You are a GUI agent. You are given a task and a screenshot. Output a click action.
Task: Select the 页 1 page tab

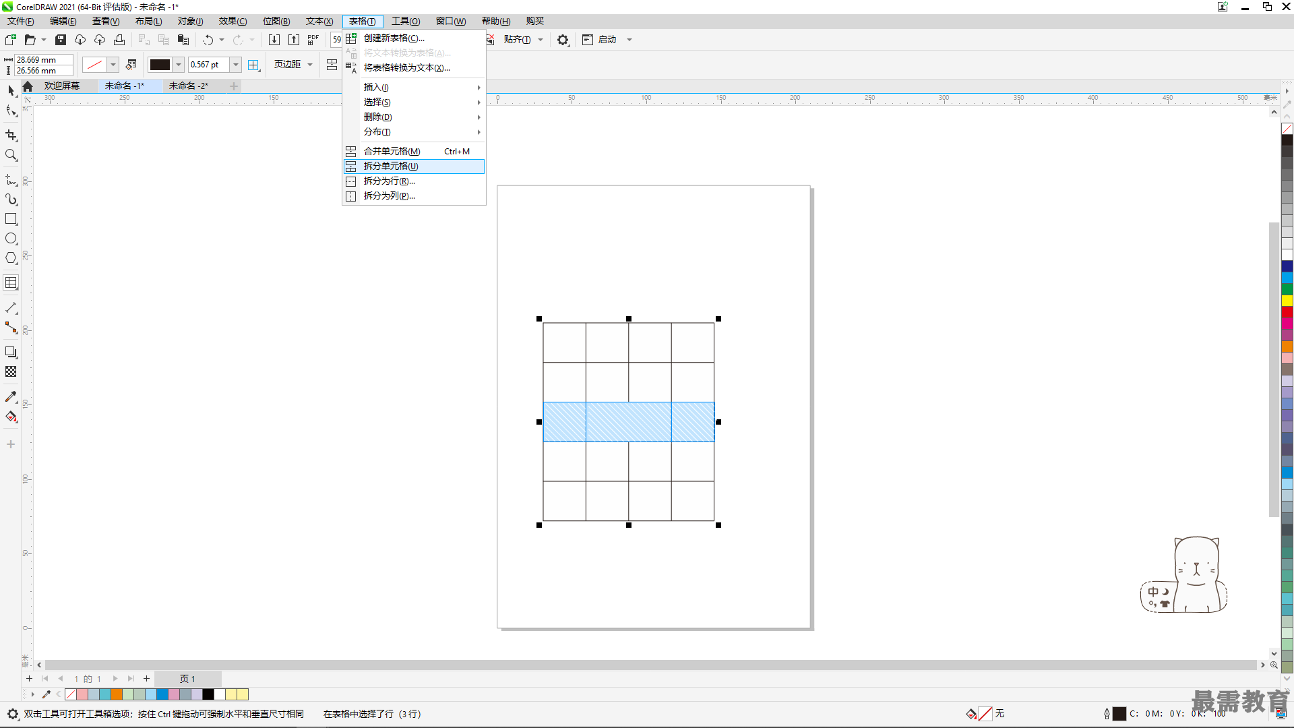click(187, 679)
